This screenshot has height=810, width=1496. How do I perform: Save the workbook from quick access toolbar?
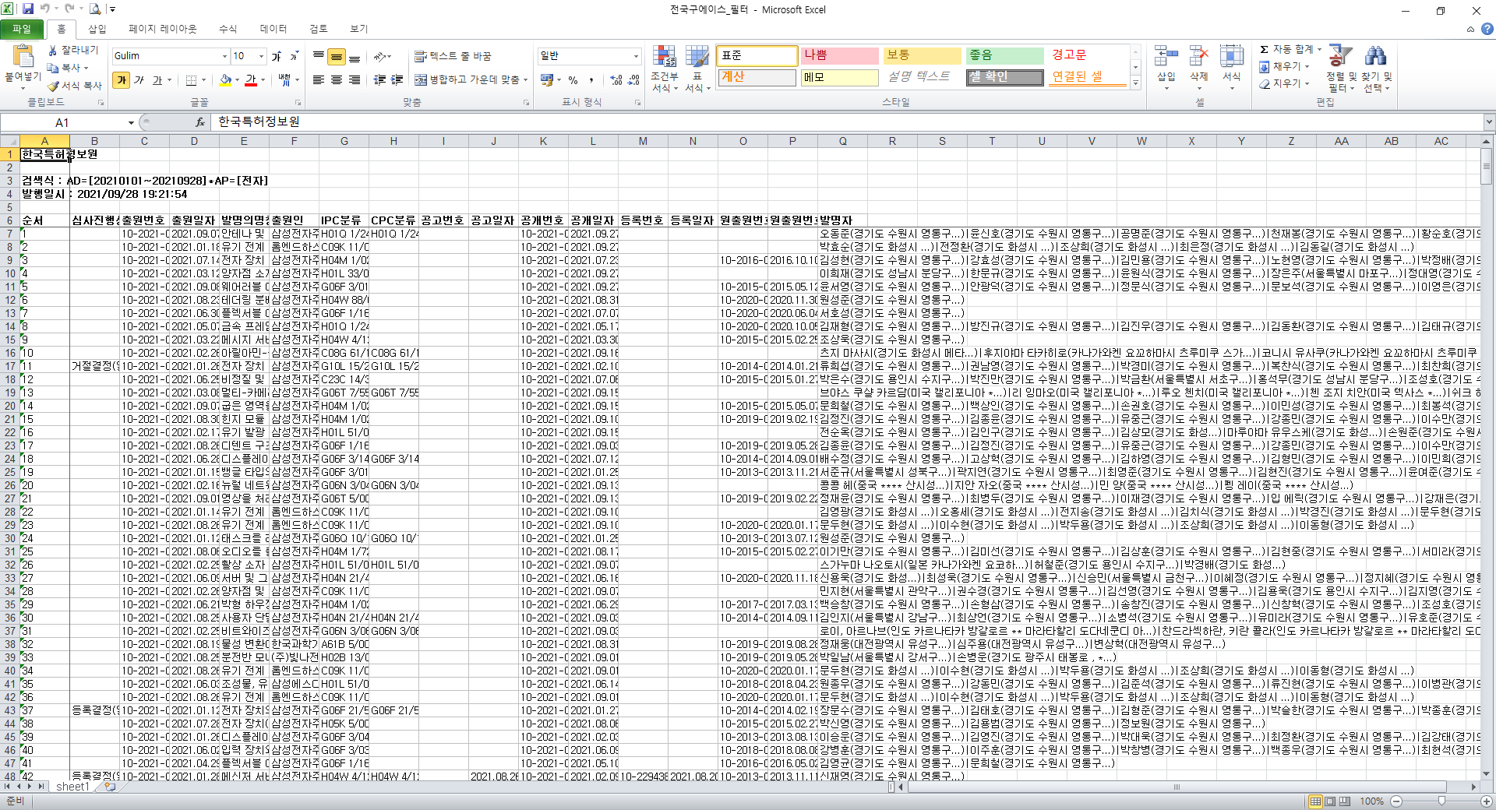tap(28, 9)
